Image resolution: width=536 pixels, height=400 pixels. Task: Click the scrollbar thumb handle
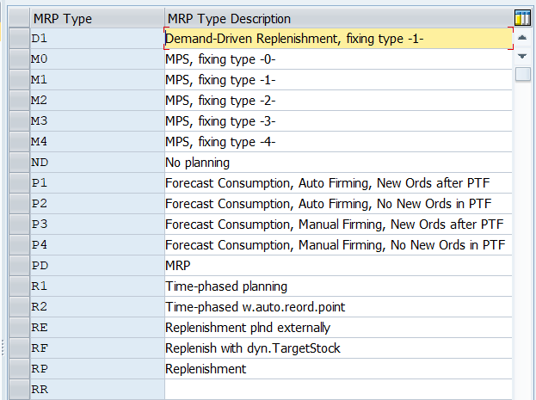click(523, 74)
